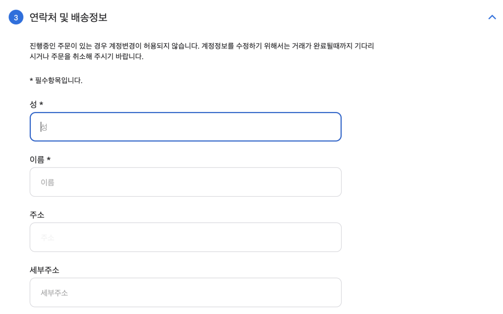The image size is (503, 314).
Task: Click the required asterisk beside 성
Action: point(42,104)
